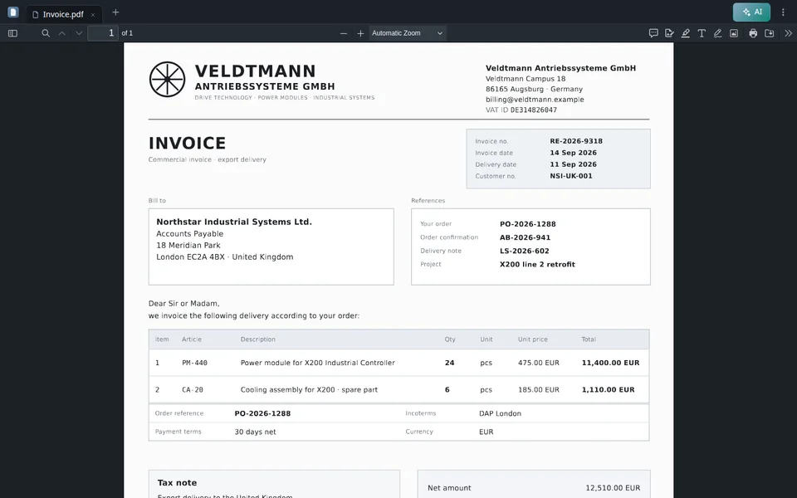Screen dimensions: 797x498
Task: Close the Invoice.pdf tab
Action: tap(92, 15)
